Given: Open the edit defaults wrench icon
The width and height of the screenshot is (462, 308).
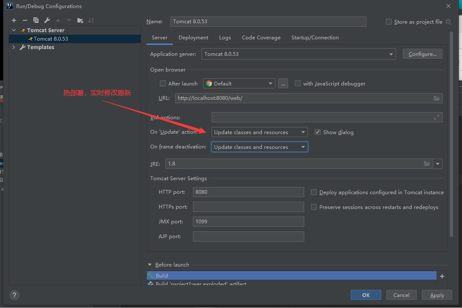Looking at the screenshot, I should coord(47,20).
